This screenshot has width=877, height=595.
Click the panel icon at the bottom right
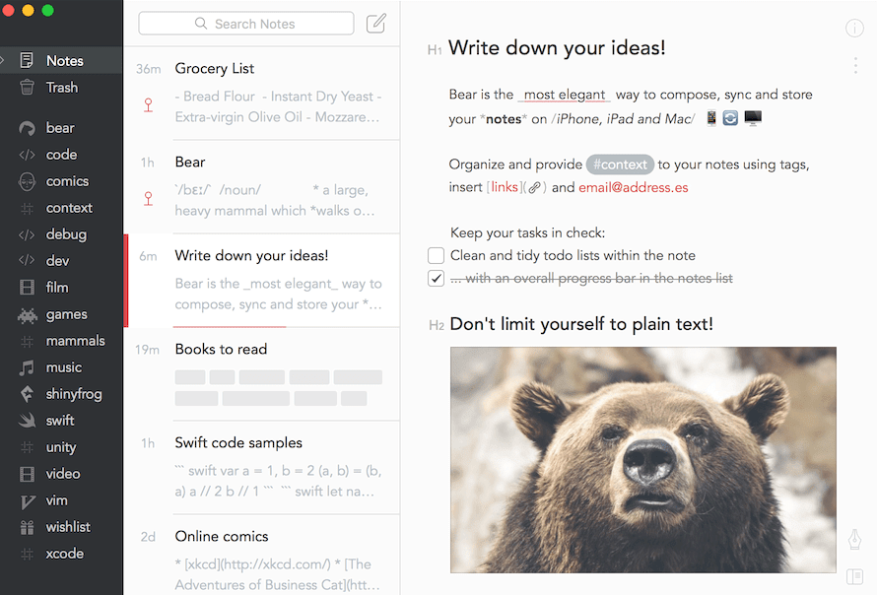click(x=854, y=576)
